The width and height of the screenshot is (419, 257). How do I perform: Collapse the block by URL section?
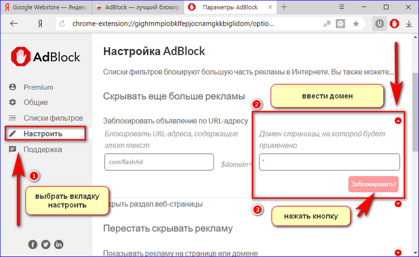[x=398, y=121]
